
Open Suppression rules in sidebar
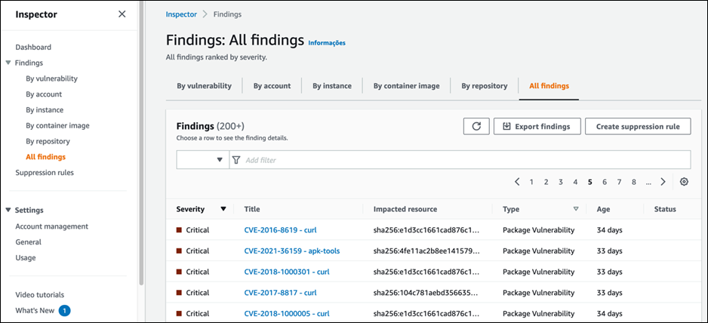click(45, 173)
